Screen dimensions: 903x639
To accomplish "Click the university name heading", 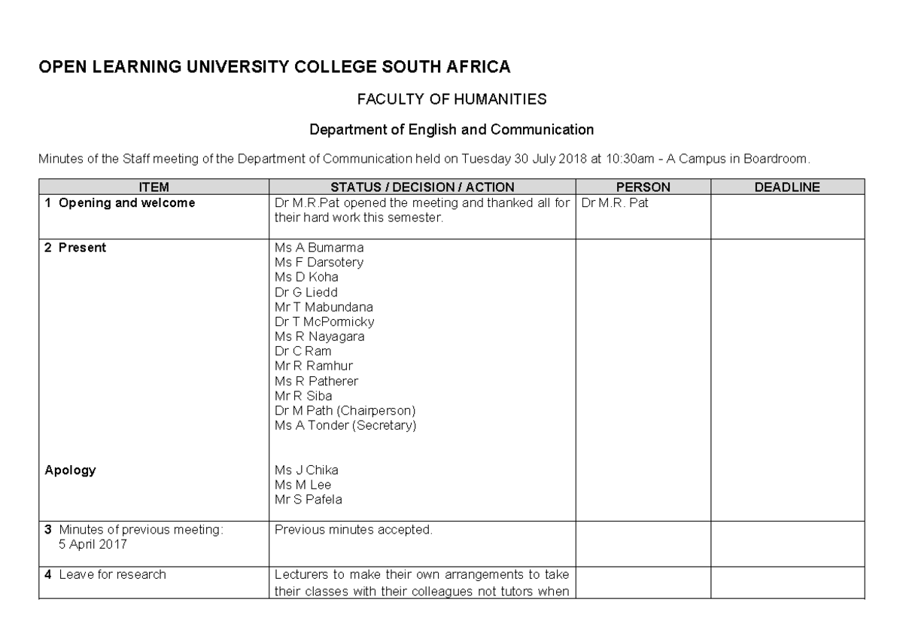I will coord(274,67).
